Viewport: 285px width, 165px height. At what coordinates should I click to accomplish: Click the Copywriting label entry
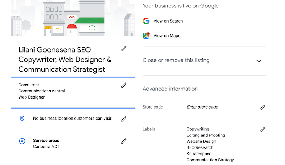pyautogui.click(x=198, y=129)
